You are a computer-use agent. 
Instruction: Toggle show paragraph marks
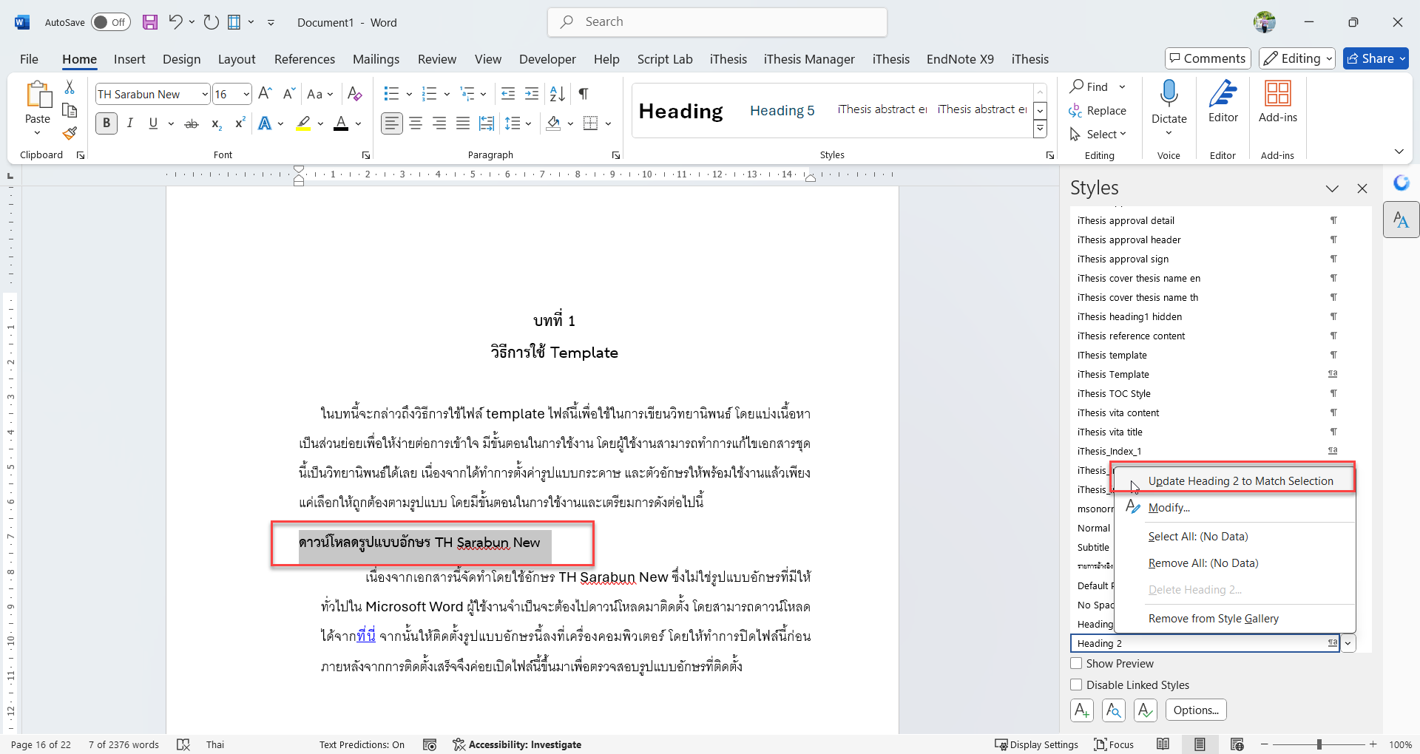pyautogui.click(x=584, y=94)
